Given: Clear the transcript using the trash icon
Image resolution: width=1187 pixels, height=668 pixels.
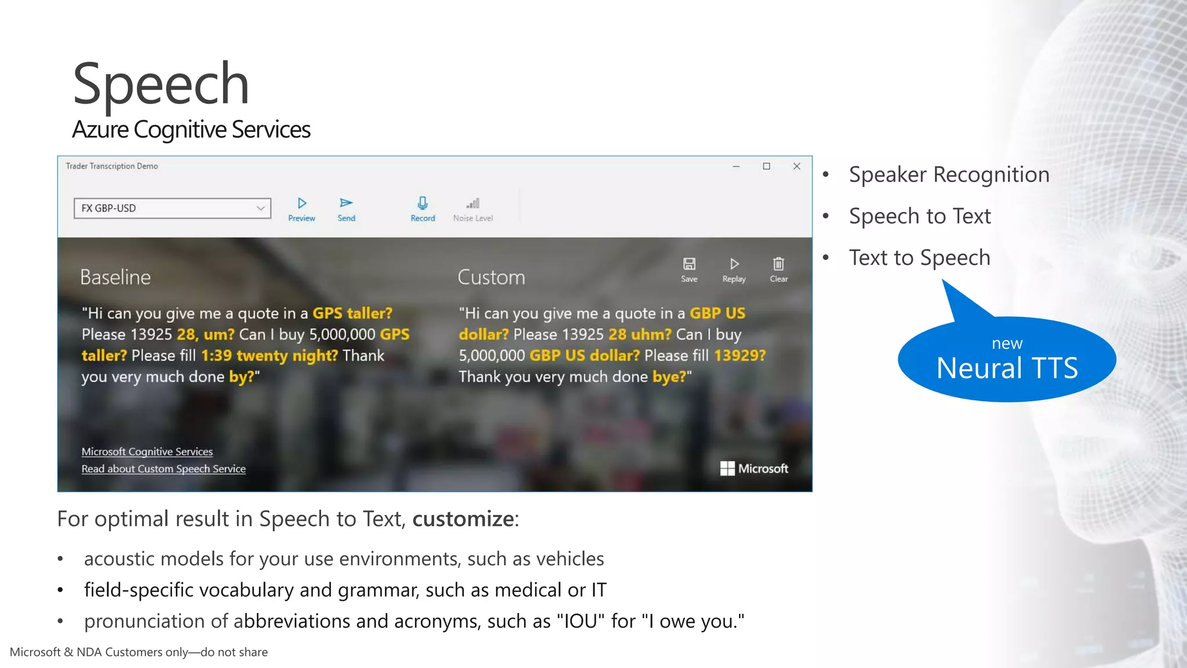Looking at the screenshot, I should [x=778, y=264].
